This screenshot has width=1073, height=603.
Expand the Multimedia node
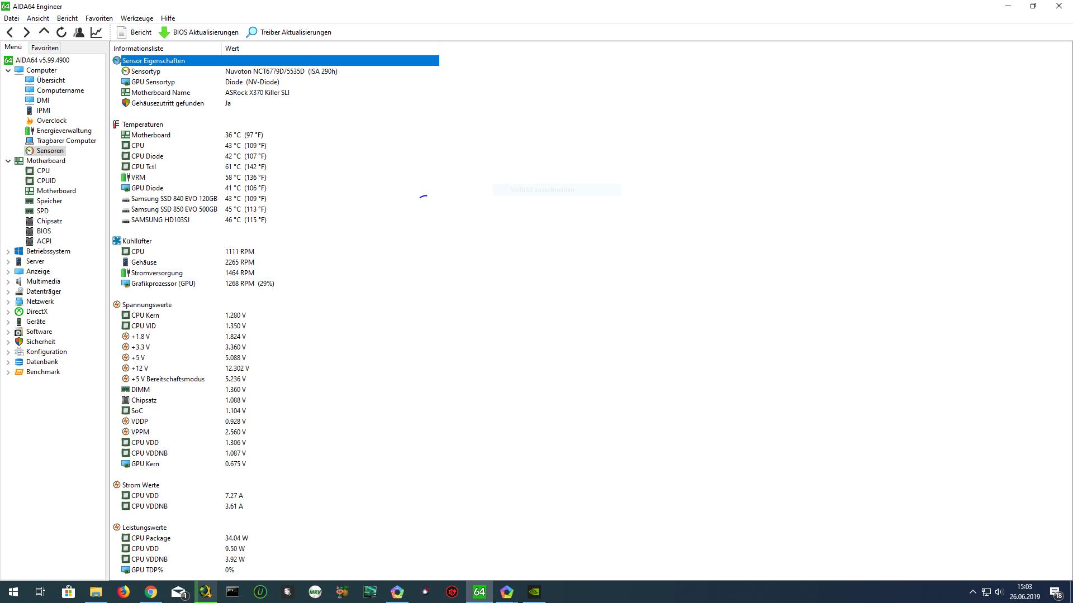[8, 281]
